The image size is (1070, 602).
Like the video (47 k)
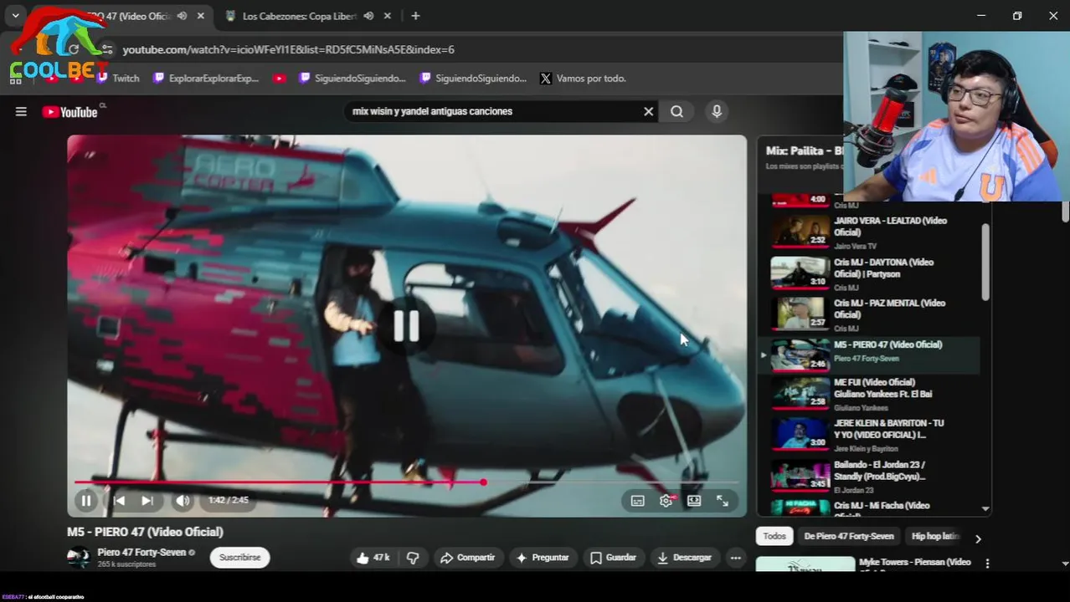click(x=373, y=558)
